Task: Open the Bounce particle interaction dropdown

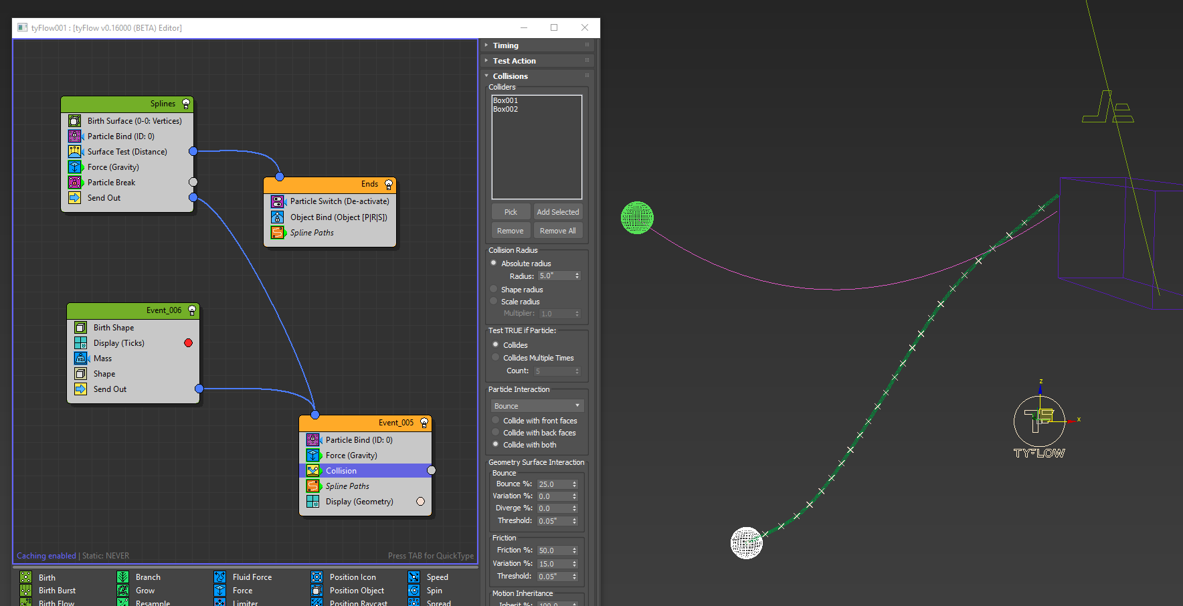Action: click(x=537, y=406)
